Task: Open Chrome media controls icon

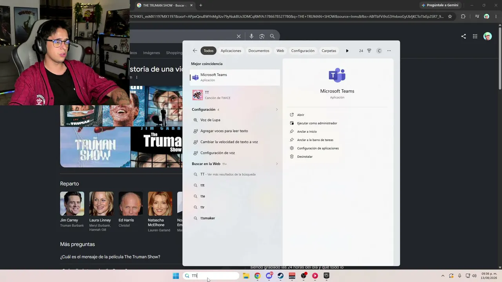Action: point(477,16)
